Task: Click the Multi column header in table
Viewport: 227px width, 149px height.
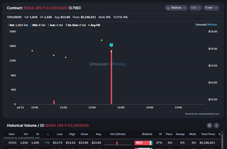Action: pyautogui.click(x=193, y=134)
